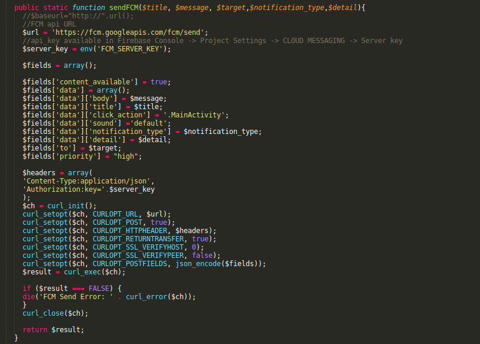Click the curl_exec($ch) call
Viewport: 480px width, 344px height.
pos(93,272)
